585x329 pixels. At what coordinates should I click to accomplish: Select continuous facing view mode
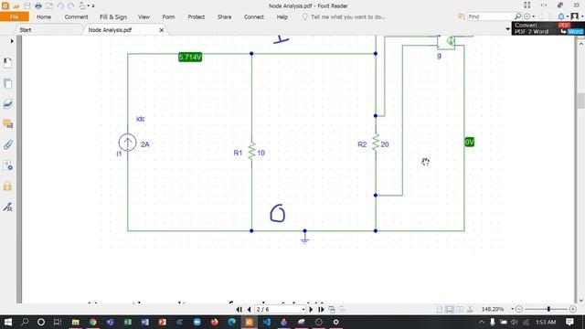click(470, 309)
